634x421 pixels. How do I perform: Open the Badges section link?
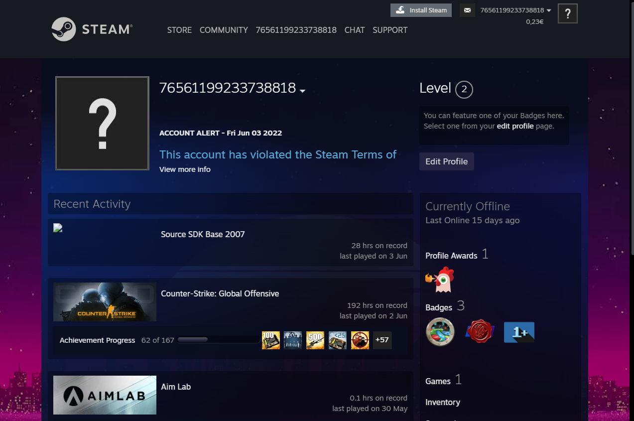[439, 307]
